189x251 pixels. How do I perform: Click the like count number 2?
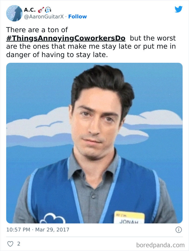tap(19, 244)
